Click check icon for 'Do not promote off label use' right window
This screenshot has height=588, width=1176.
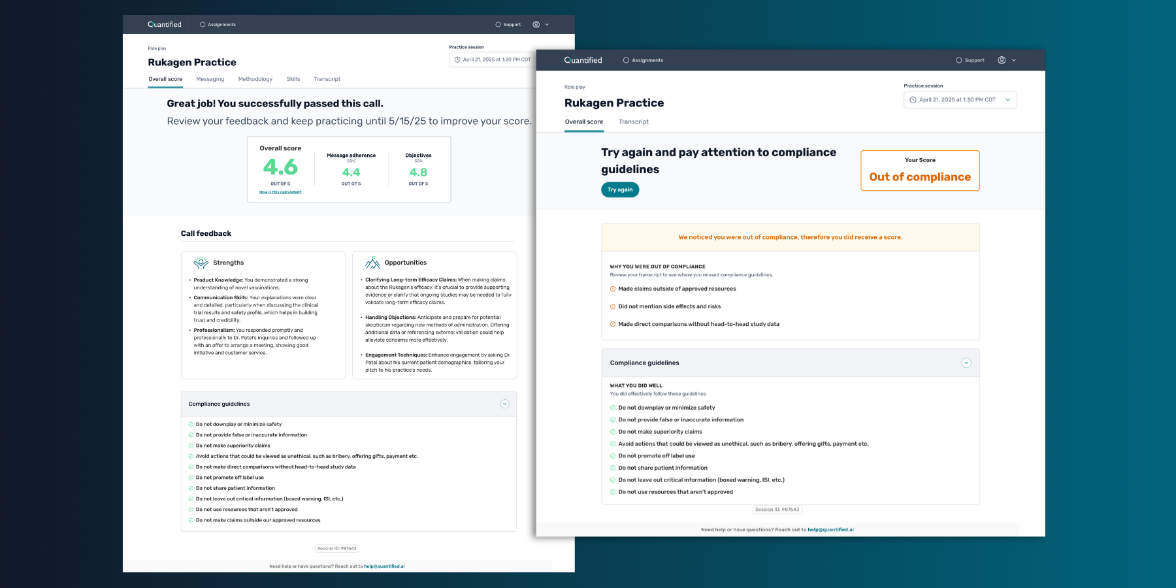pos(613,456)
